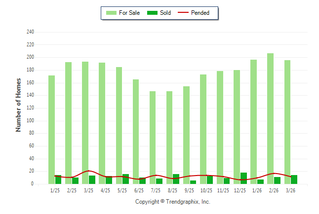Toggle the For Sale legend label
The image size is (319, 214).
tap(130, 13)
